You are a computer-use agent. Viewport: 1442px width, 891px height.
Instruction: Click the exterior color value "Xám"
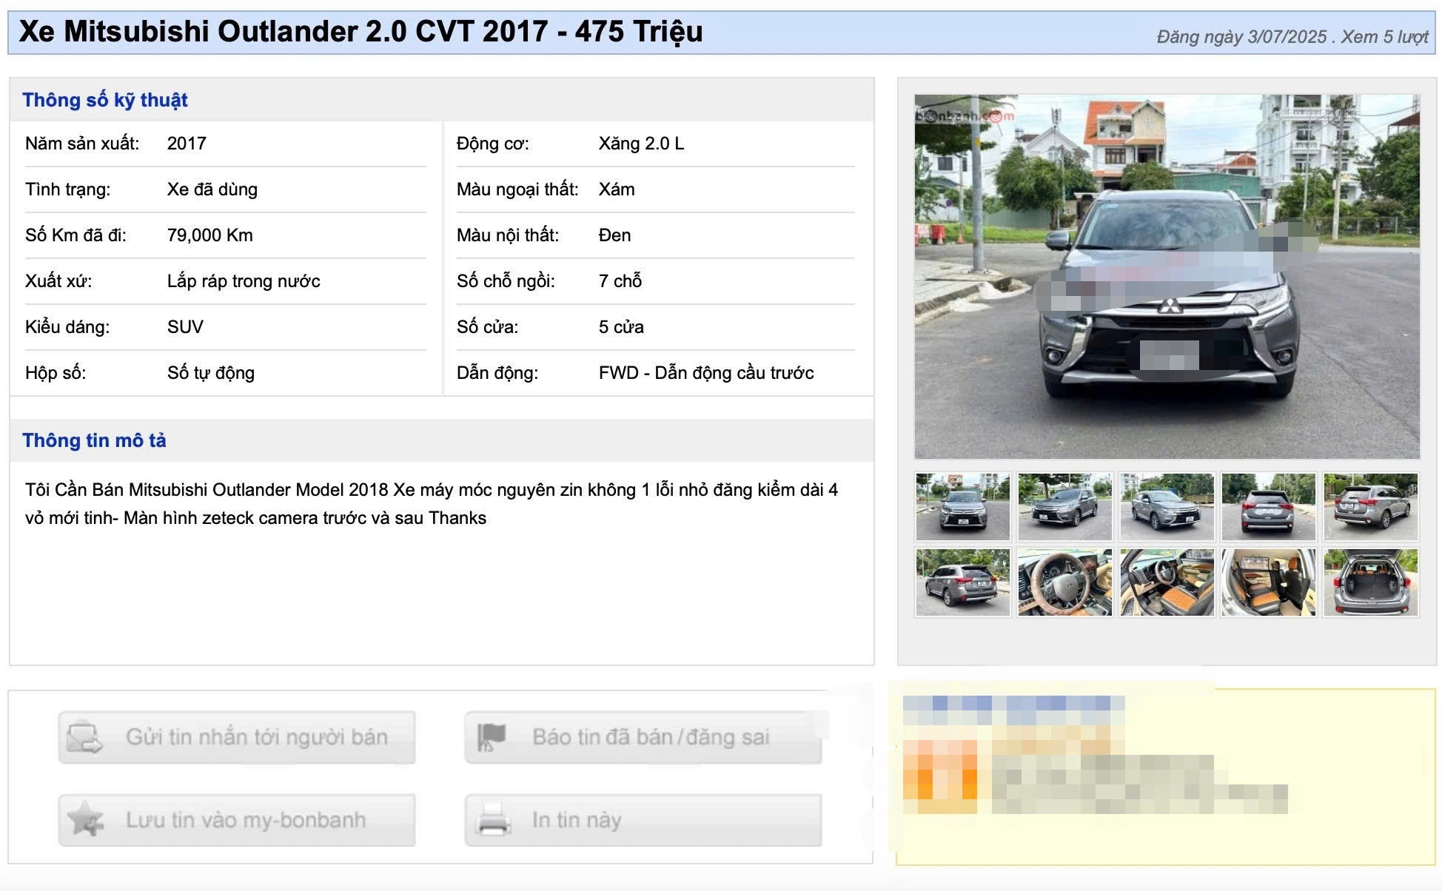pos(617,189)
